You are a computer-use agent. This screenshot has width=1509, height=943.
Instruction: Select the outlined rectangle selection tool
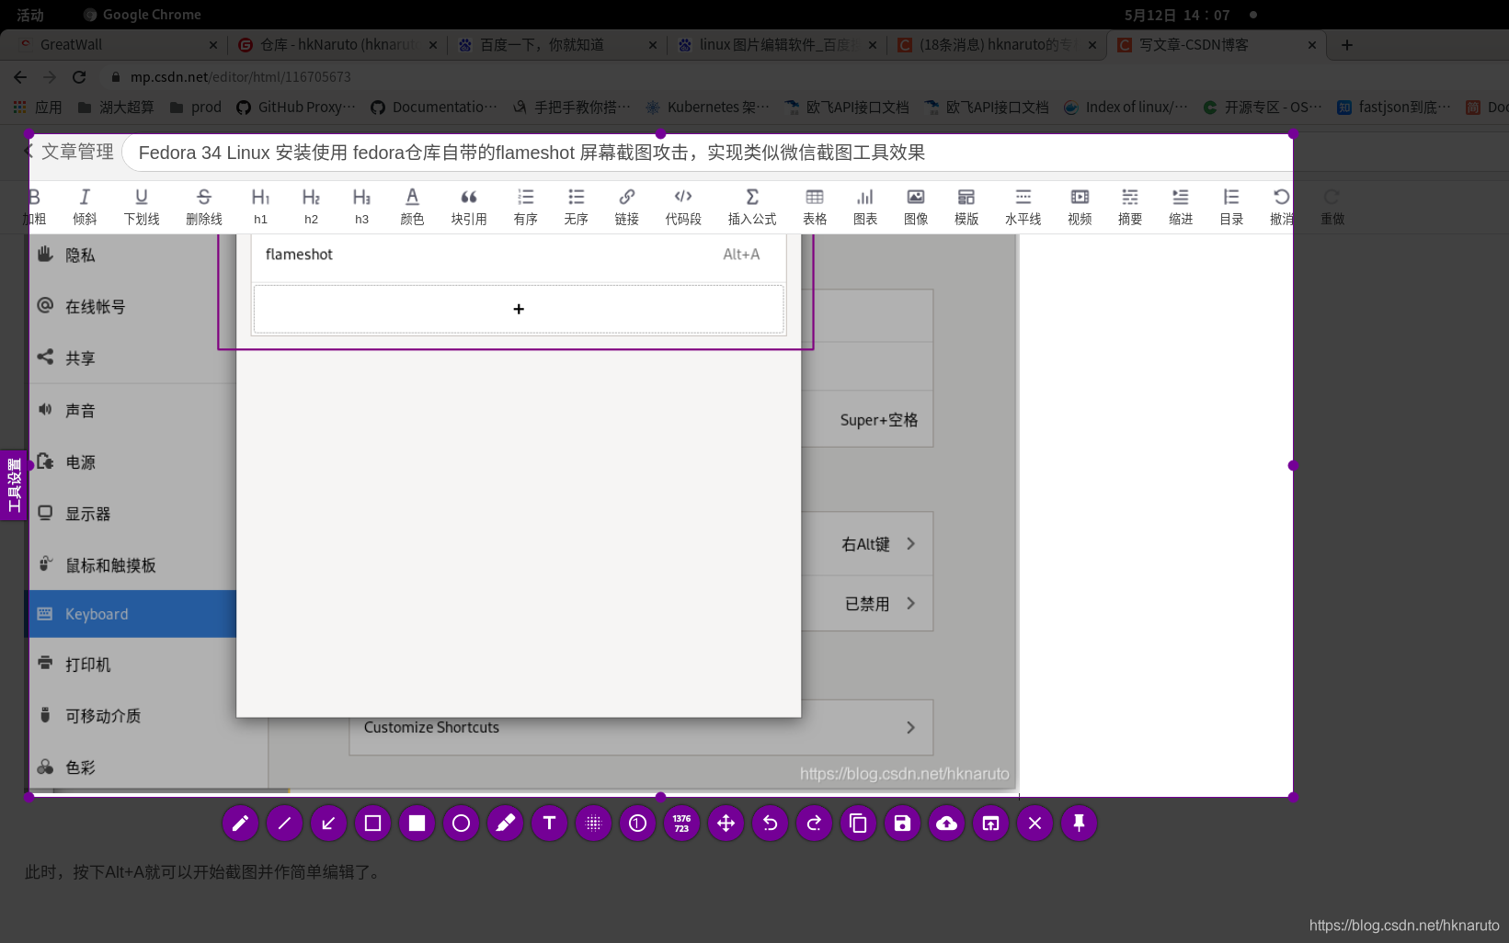372,824
